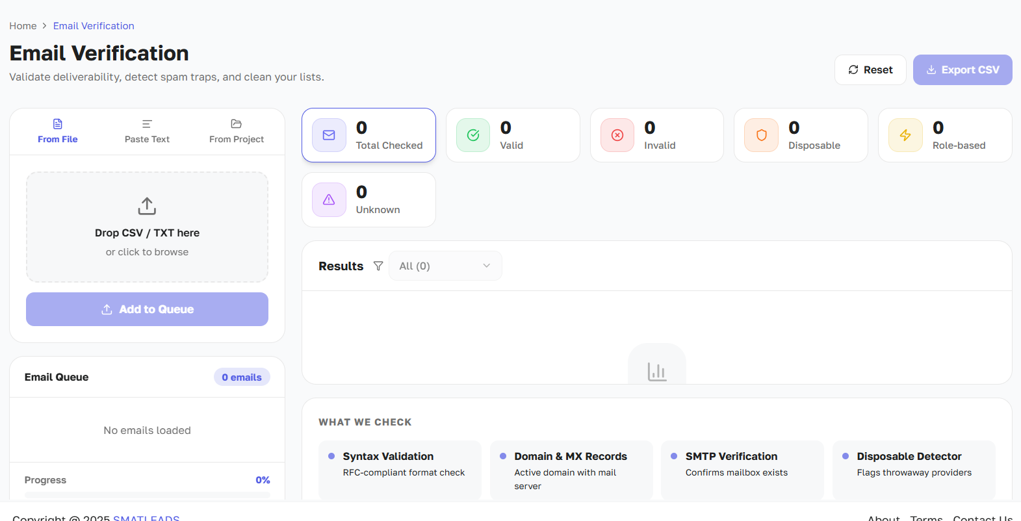Click the envelope icon for Total Checked

pyautogui.click(x=329, y=135)
